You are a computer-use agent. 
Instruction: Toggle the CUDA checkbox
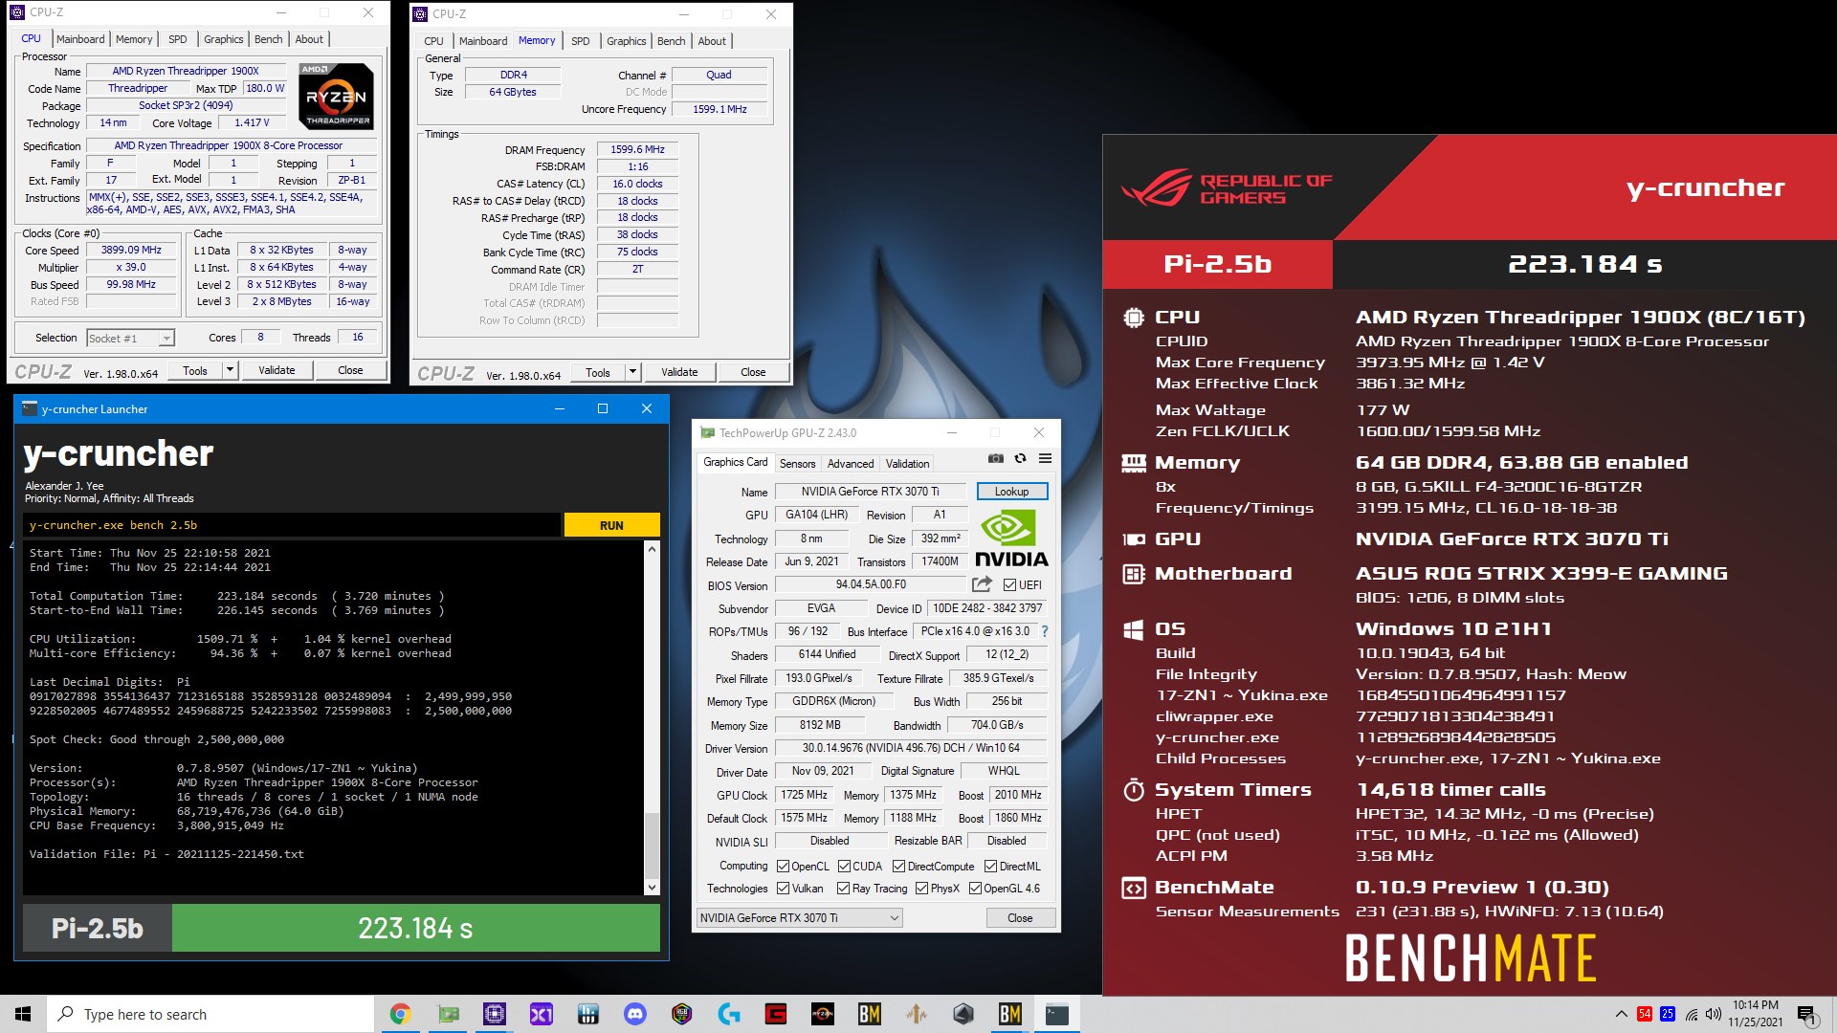pos(845,867)
